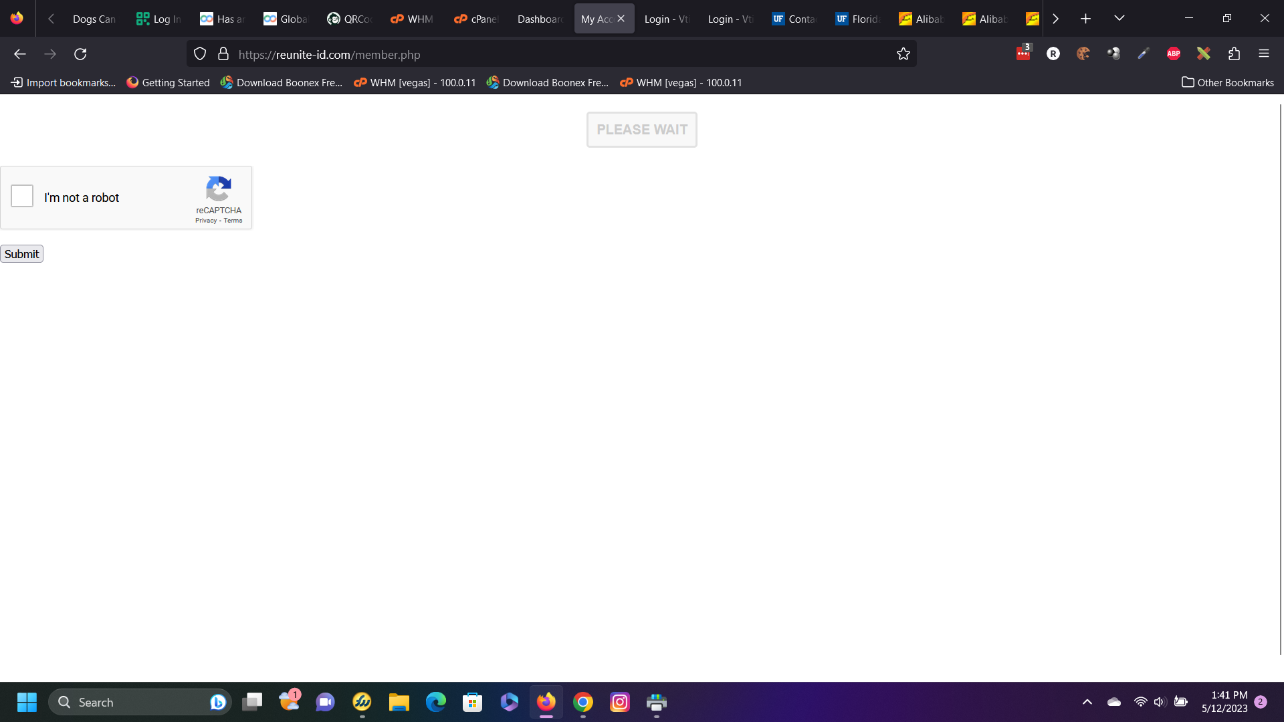Open the Other Bookmarks folder
The image size is (1284, 722).
point(1228,82)
